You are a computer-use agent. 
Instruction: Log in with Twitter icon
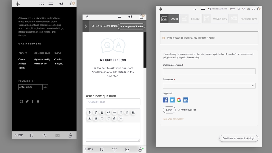click(172, 100)
